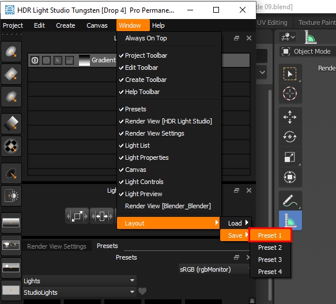Expand the Save submenu
The height and width of the screenshot is (304, 336).
(x=235, y=235)
